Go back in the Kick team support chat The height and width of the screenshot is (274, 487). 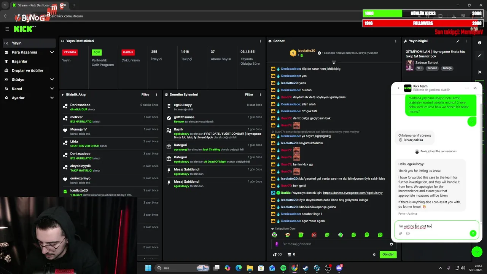click(399, 88)
